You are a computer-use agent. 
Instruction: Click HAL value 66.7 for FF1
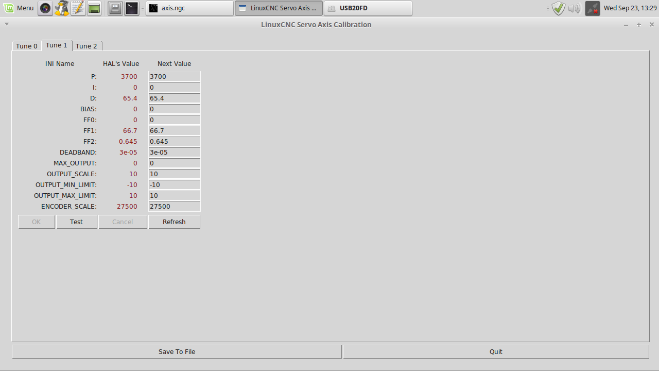click(x=130, y=130)
